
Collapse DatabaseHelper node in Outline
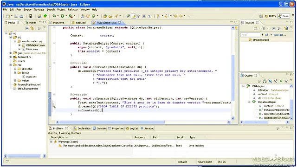click(249, 102)
